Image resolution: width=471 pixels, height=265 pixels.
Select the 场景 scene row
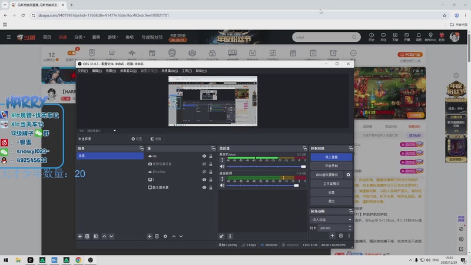coord(110,156)
